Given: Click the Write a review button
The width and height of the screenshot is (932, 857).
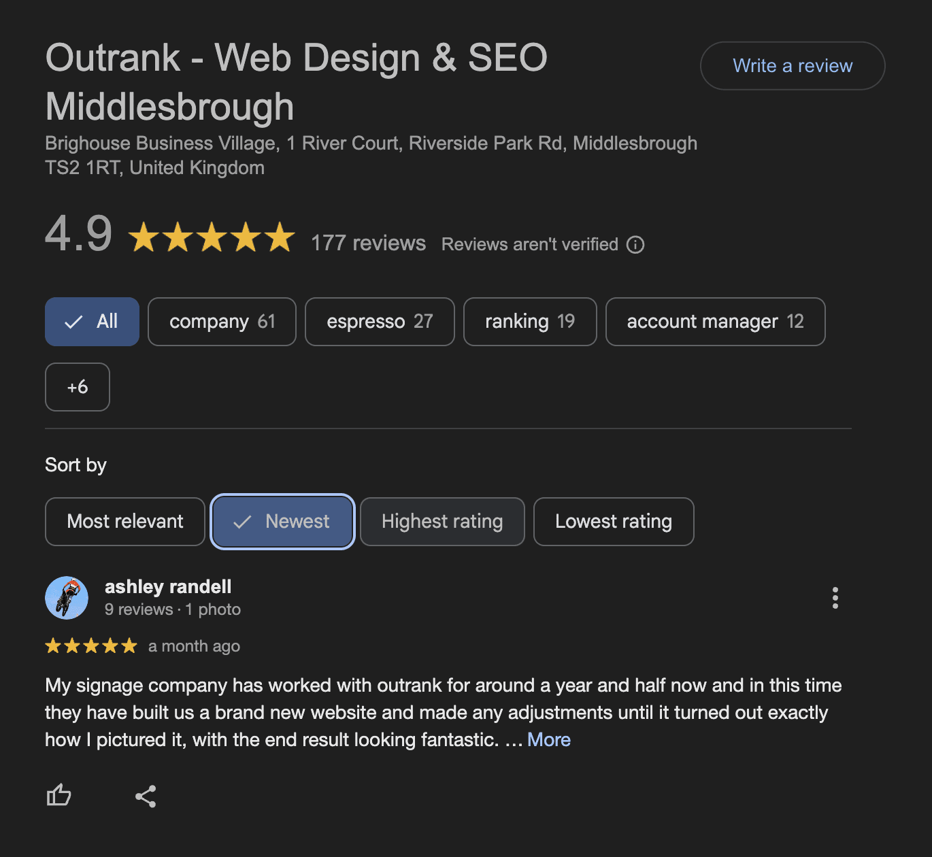Looking at the screenshot, I should (793, 66).
